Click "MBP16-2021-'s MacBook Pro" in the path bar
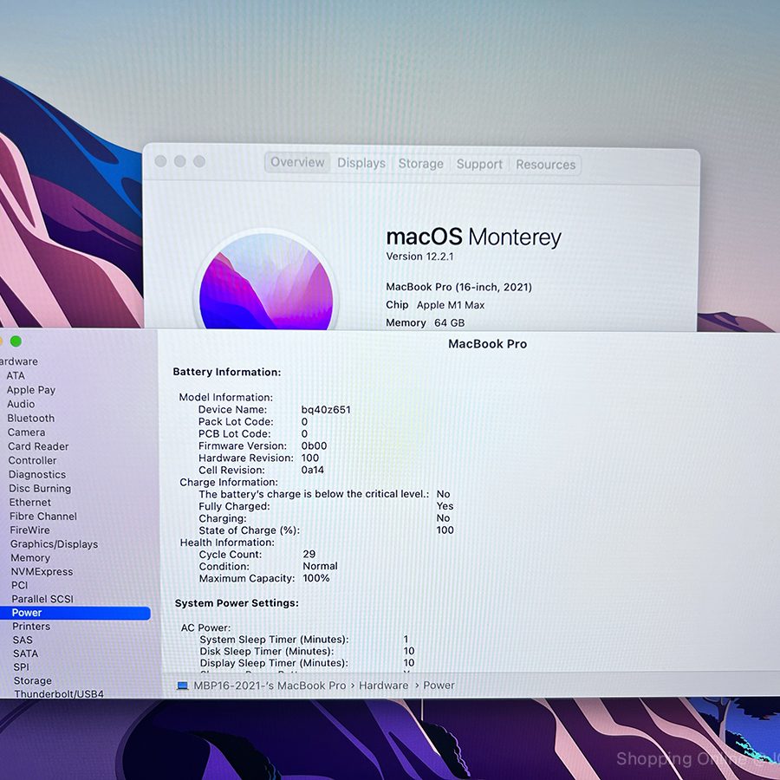Screen dimensions: 780x780 [270, 686]
